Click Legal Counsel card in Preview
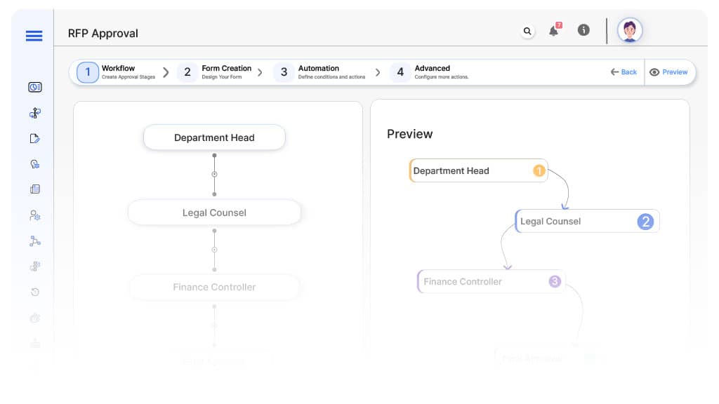 (x=587, y=221)
